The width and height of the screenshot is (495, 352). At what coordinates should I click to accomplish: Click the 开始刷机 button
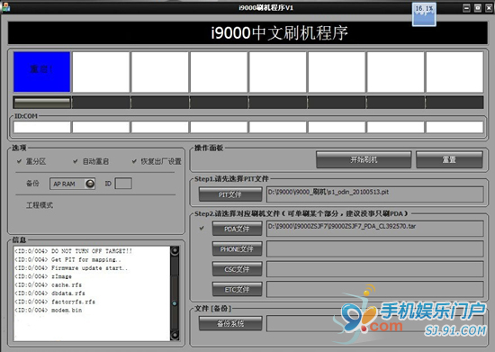[x=364, y=159]
